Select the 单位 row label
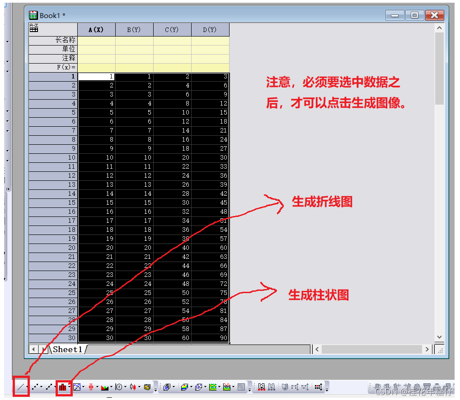 tap(53, 50)
